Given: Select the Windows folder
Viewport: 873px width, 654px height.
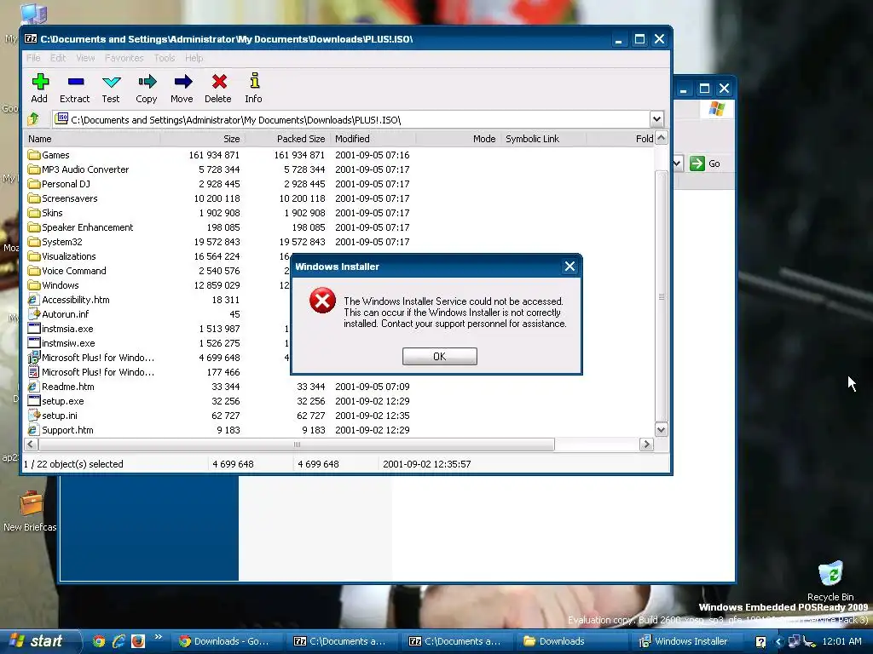Looking at the screenshot, I should [x=54, y=285].
